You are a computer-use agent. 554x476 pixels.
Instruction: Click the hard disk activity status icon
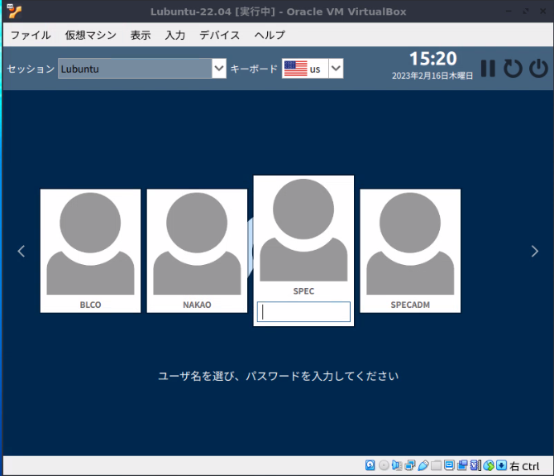coord(370,465)
